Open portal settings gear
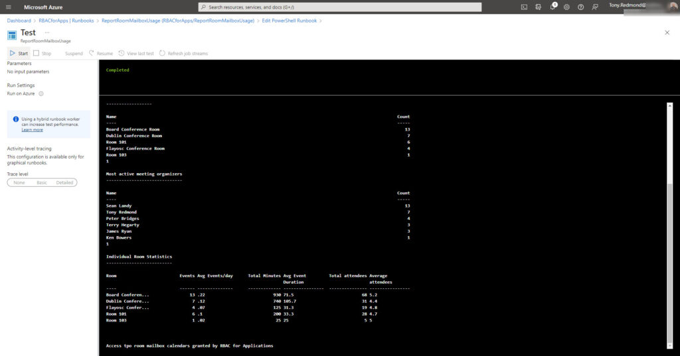Screen dimensions: 680x356 566,7
